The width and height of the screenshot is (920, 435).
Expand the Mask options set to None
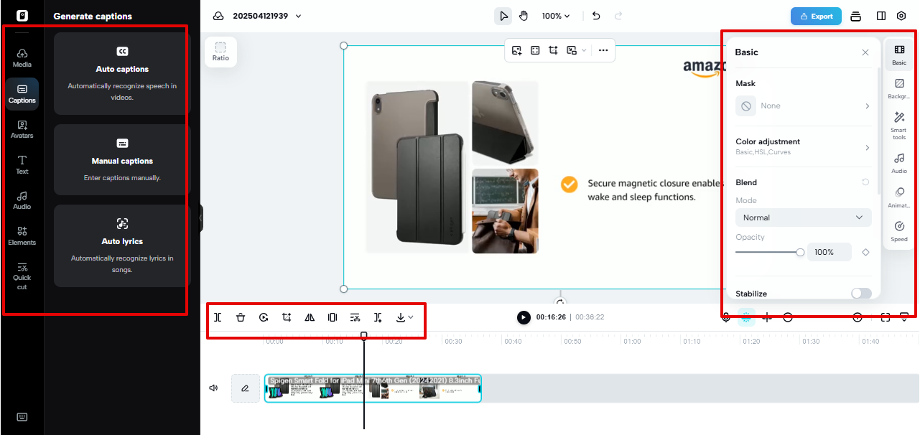pyautogui.click(x=803, y=106)
